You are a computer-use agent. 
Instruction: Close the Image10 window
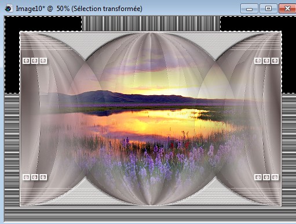pyautogui.click(x=287, y=9)
